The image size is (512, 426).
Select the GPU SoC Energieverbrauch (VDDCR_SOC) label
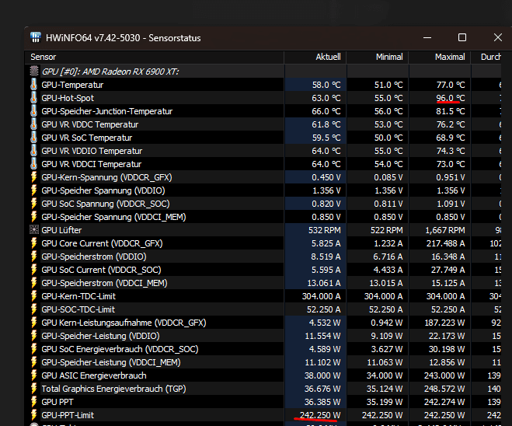120,349
